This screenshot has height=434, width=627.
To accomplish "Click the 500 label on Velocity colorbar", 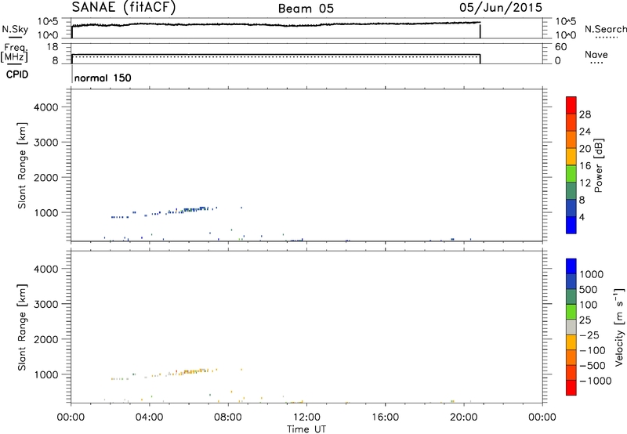I will coord(589,289).
